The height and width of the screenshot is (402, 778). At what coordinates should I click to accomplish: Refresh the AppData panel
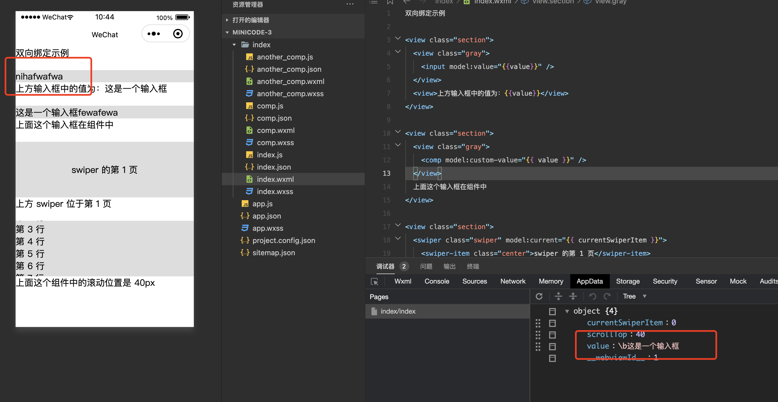(x=539, y=296)
